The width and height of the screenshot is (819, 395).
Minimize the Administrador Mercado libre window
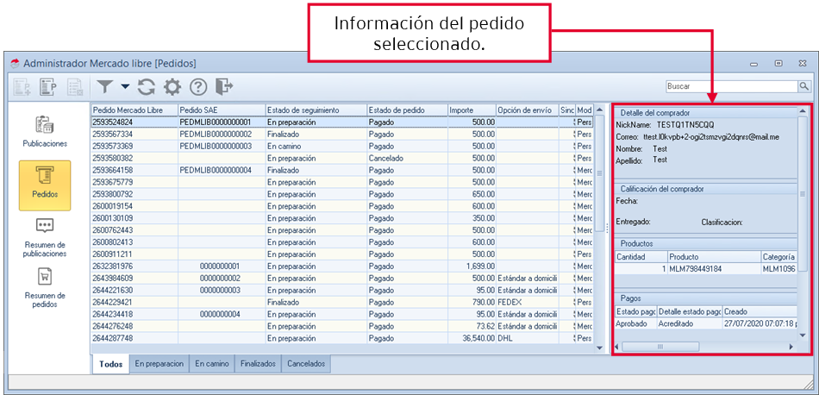[753, 65]
